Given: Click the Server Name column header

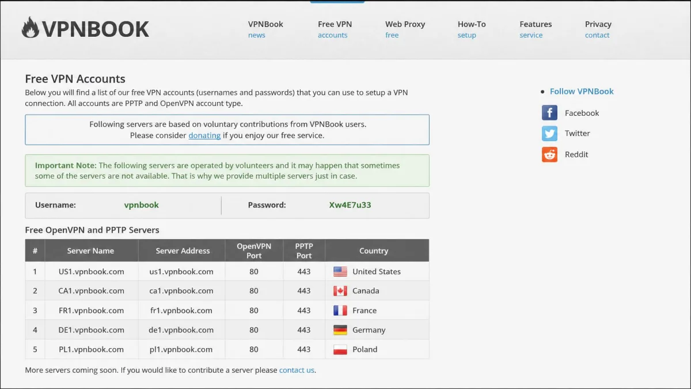Looking at the screenshot, I should pos(90,251).
